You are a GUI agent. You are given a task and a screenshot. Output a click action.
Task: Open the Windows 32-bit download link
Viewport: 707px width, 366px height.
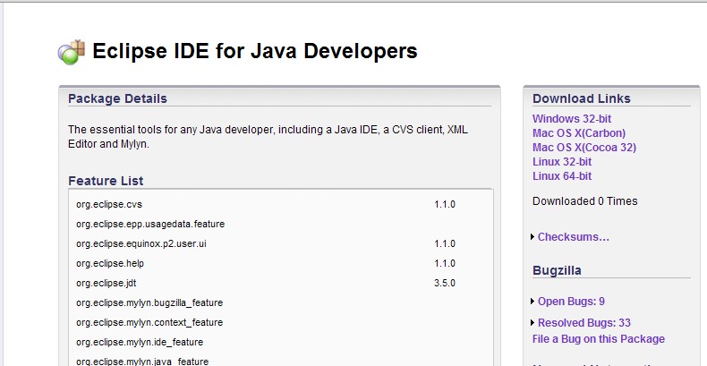pos(572,118)
